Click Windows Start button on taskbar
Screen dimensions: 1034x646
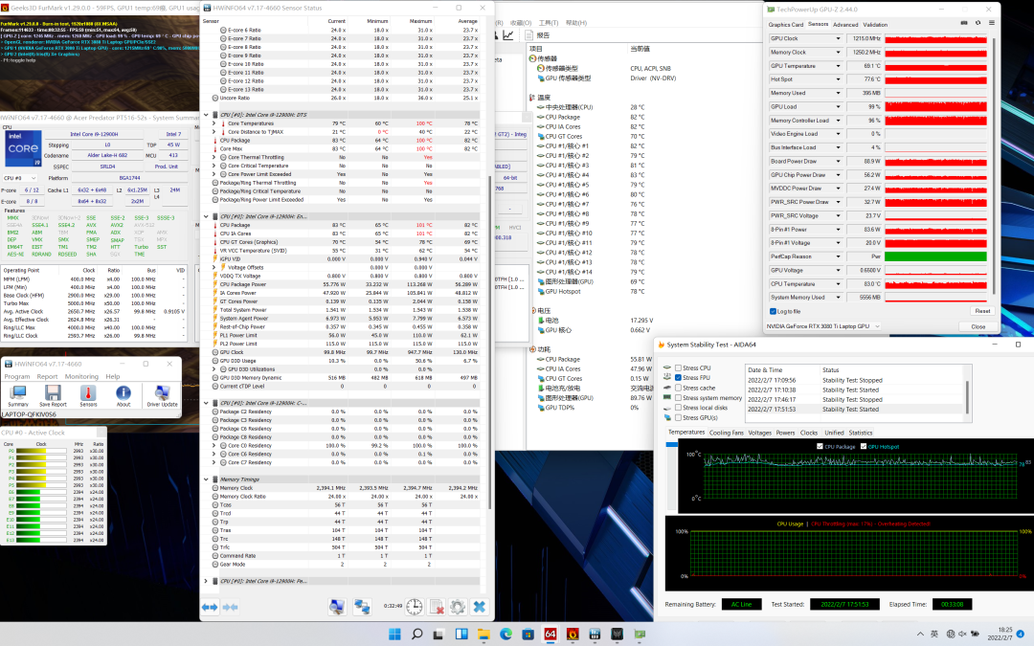[394, 635]
